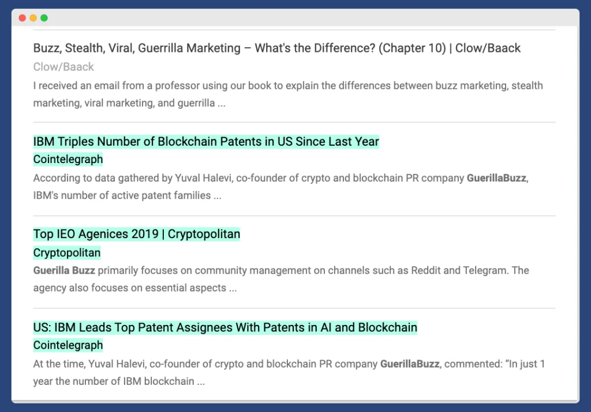Open the Buzz, Stealth, Viral, Guerrilla Marketing chapter result

(276, 48)
